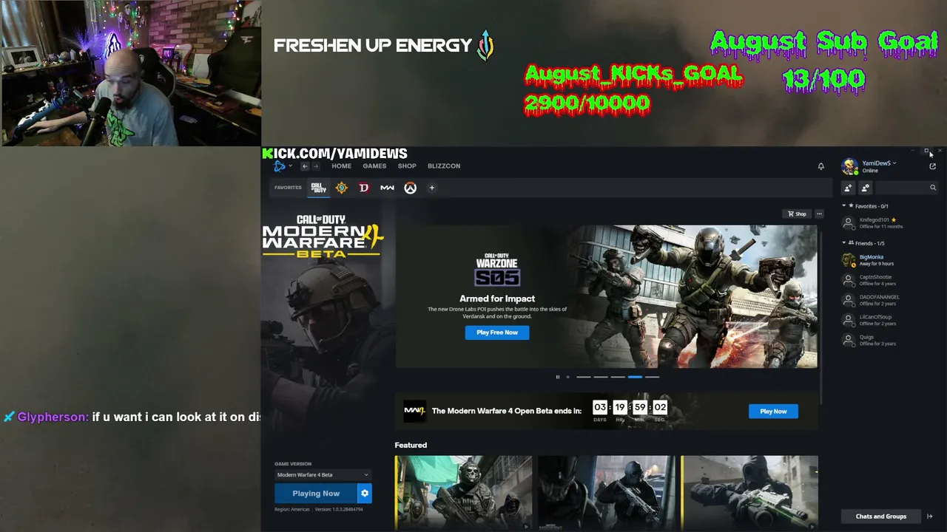The width and height of the screenshot is (947, 532).
Task: Click the Featured section heading
Action: pos(411,445)
